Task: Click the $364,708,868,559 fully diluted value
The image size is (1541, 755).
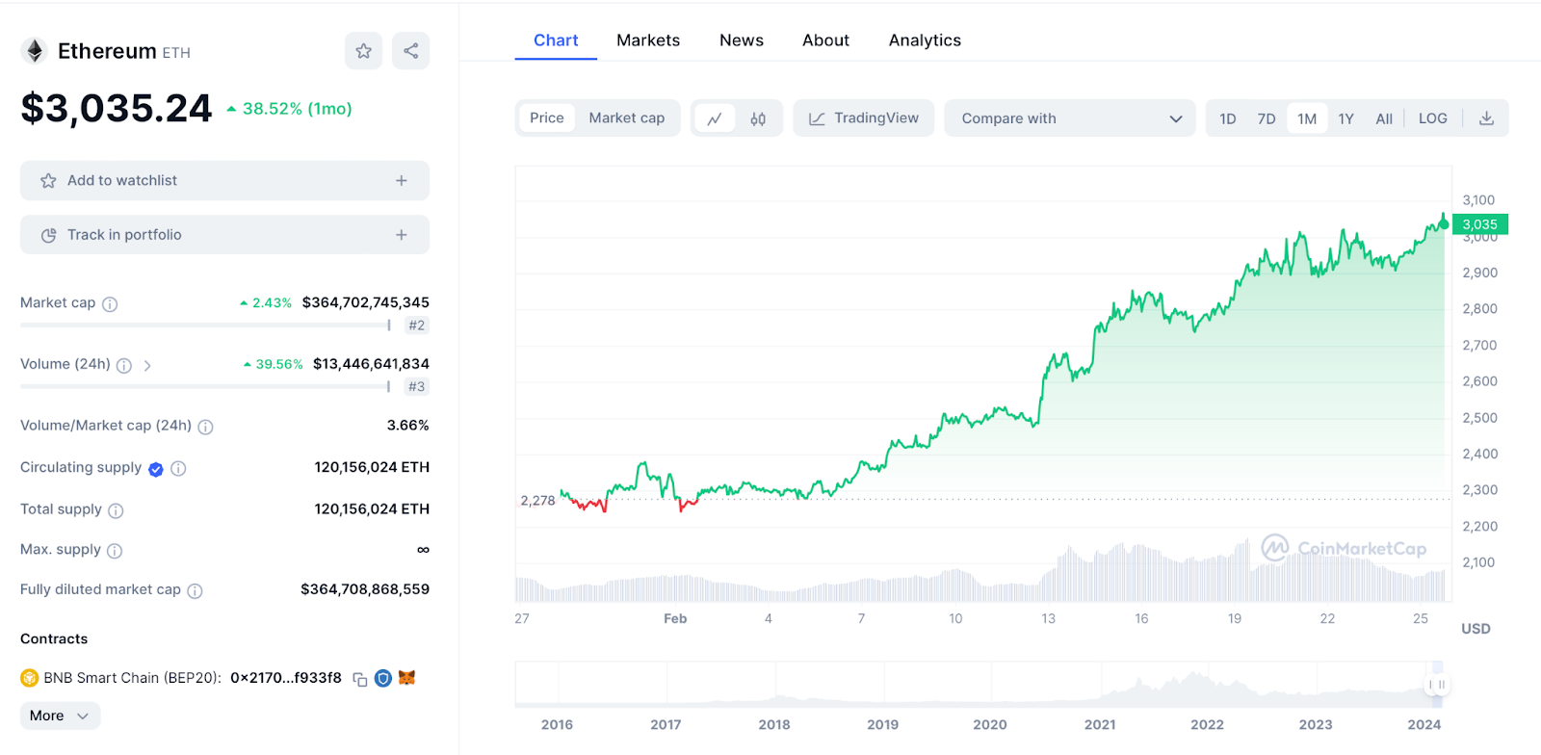Action: (365, 589)
